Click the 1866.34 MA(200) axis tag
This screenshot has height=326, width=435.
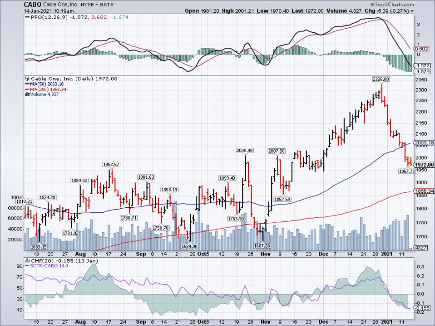coord(425,191)
